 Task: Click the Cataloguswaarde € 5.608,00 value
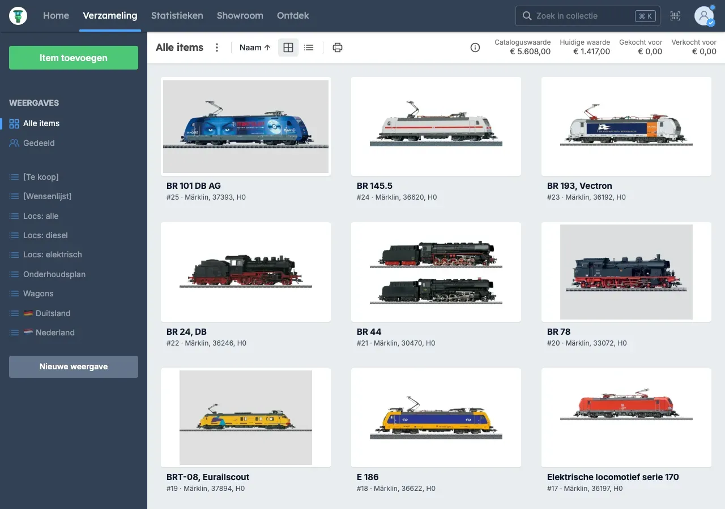[x=522, y=47]
